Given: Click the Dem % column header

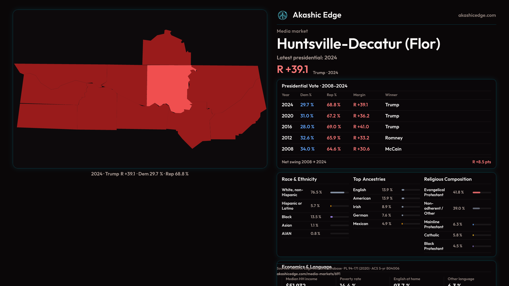Looking at the screenshot, I should click(x=306, y=95).
